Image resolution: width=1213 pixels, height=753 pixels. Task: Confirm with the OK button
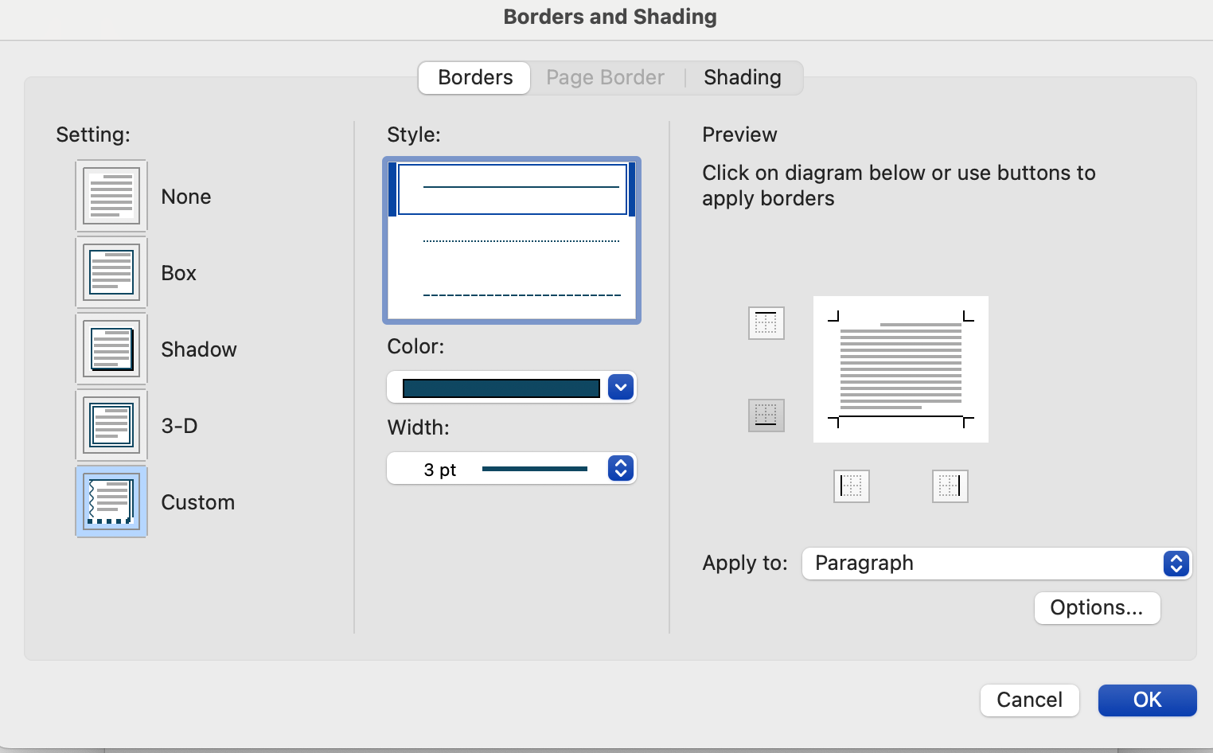tap(1148, 700)
